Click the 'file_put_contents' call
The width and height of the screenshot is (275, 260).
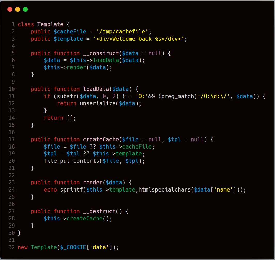(x=72, y=161)
